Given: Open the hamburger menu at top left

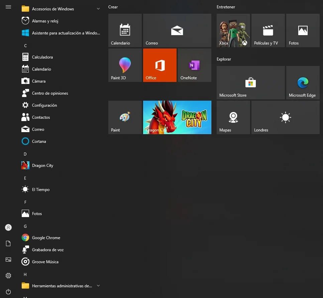Looking at the screenshot, I should pyautogui.click(x=8, y=7).
